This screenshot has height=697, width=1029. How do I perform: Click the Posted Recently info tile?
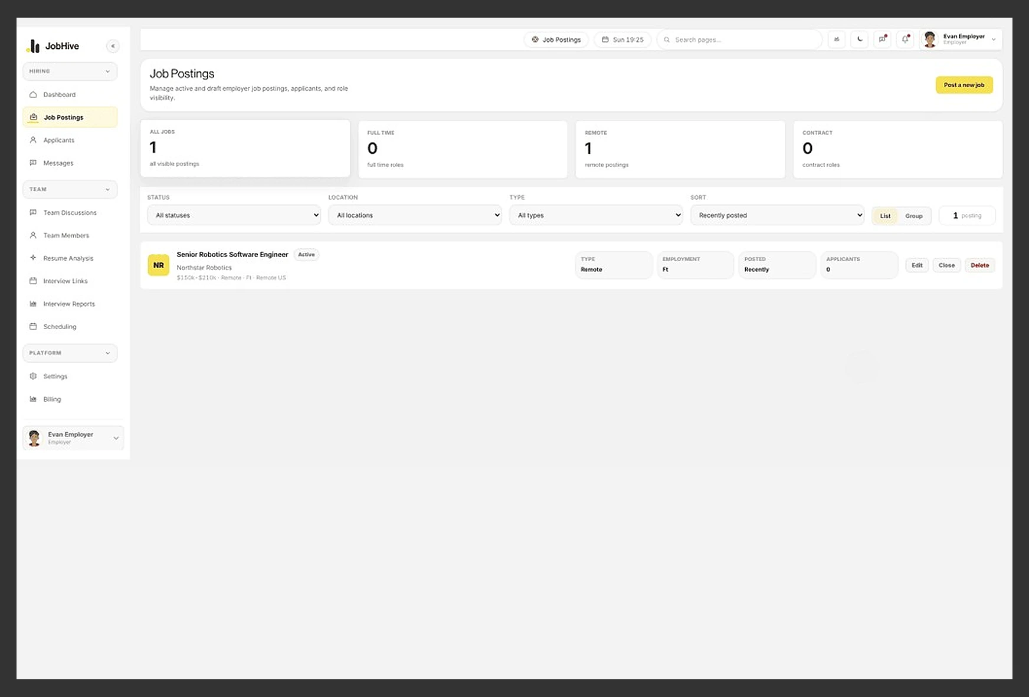tap(778, 265)
